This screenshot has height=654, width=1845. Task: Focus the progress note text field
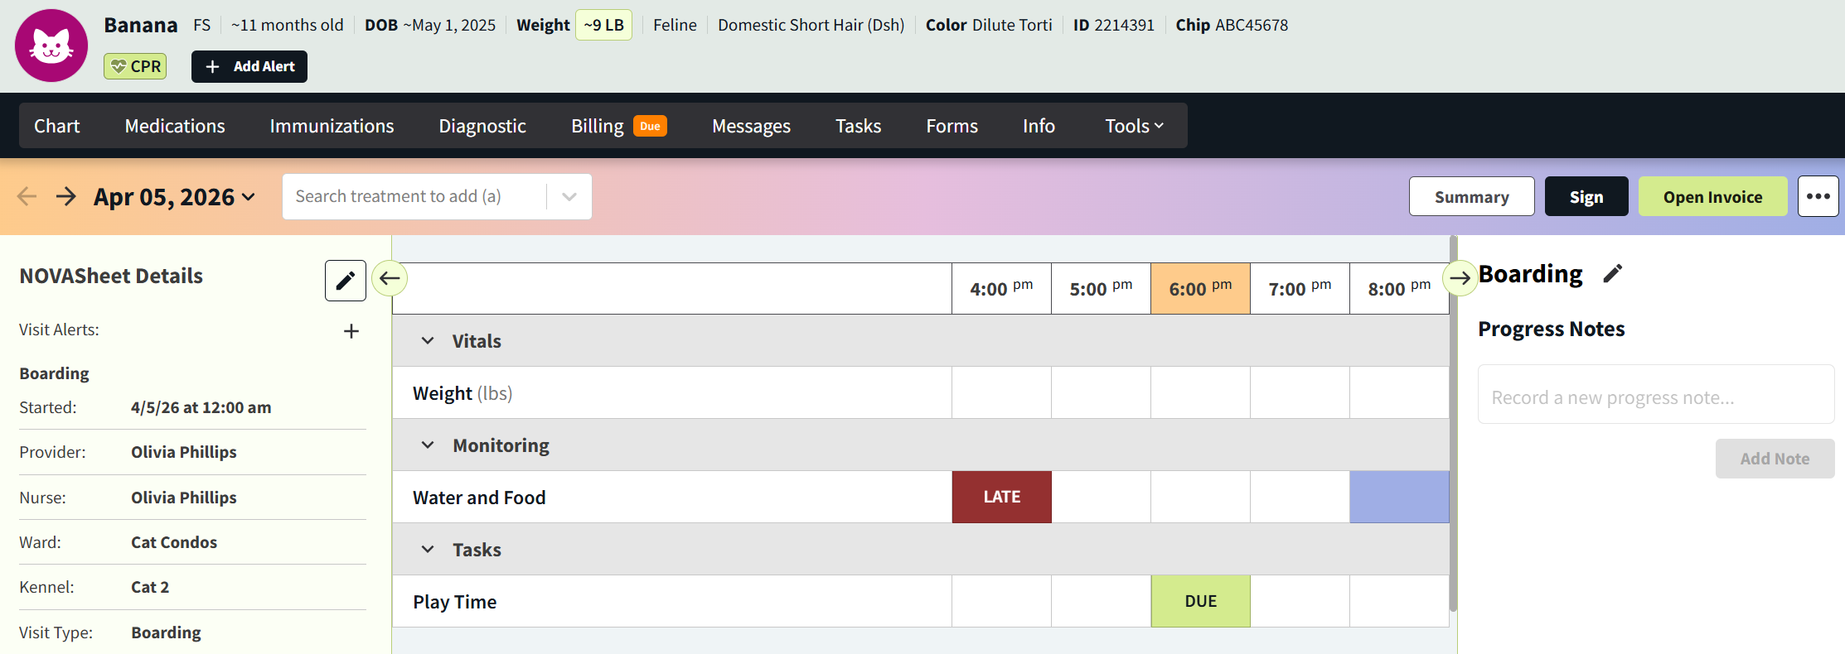(1655, 397)
